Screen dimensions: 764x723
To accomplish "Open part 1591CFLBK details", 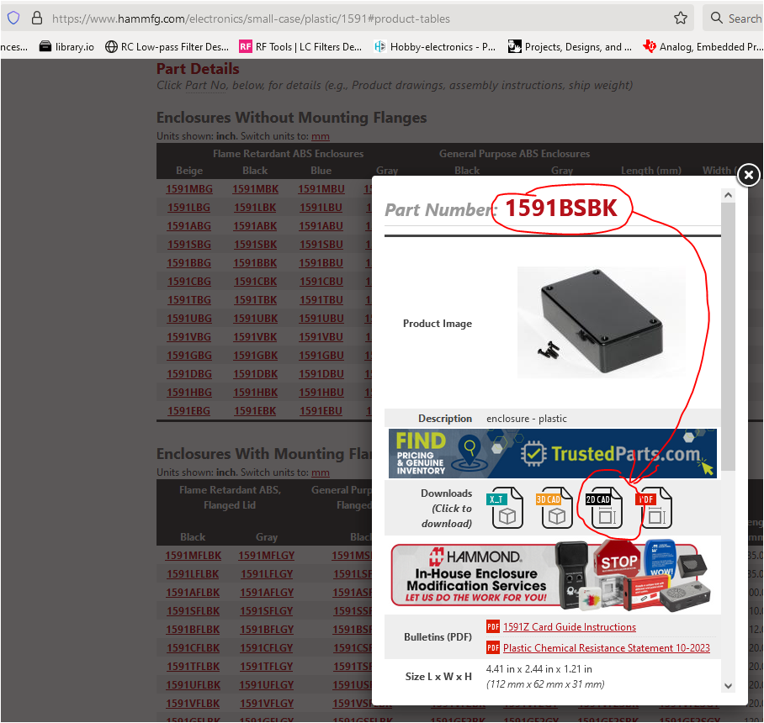I will click(193, 648).
